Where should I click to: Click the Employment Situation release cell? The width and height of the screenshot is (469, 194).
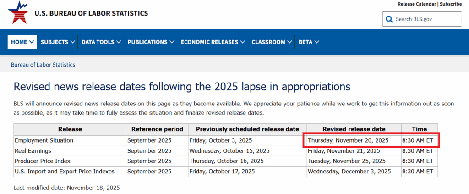coord(44,140)
